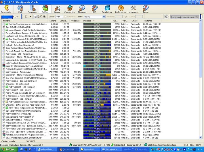Image resolution: width=204 pixels, height=152 pixels.
Task: Click the swap width and height arrows icon
Action: pos(126,17)
